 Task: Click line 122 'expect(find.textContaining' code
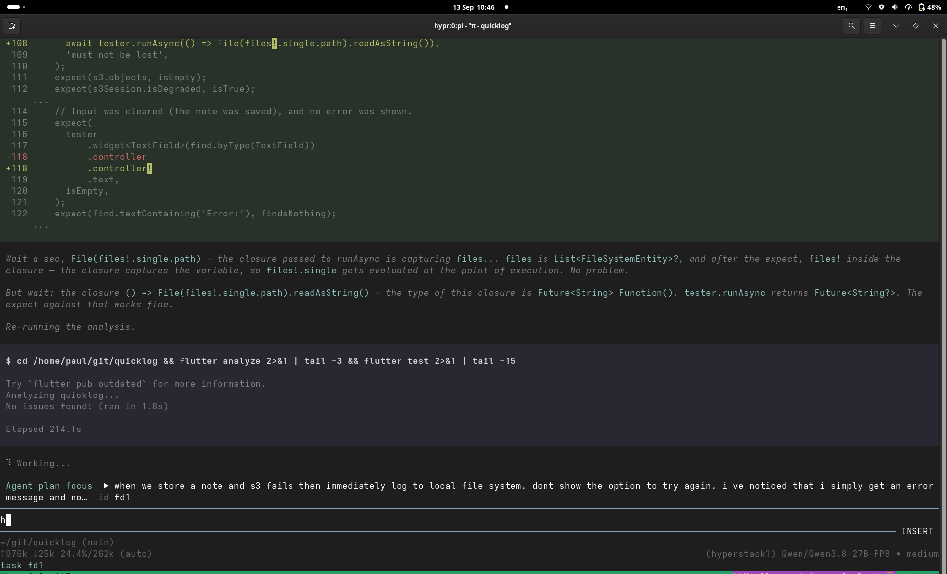coord(195,214)
